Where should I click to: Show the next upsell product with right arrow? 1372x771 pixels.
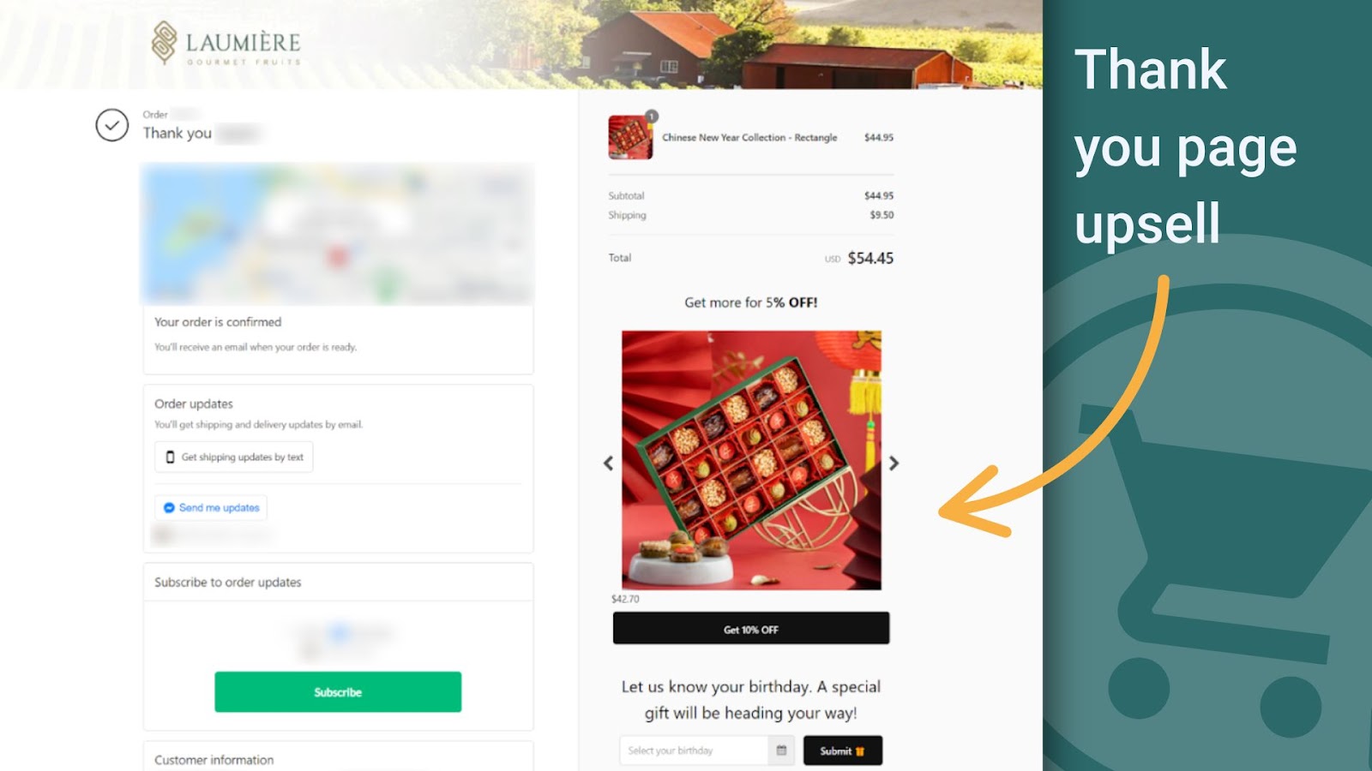(894, 463)
